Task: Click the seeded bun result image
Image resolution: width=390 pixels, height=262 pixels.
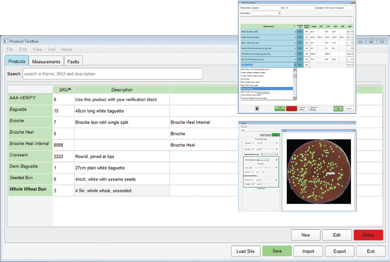Action: pos(319,172)
